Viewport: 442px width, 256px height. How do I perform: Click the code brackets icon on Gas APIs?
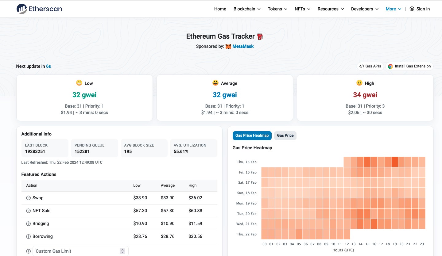coord(362,66)
